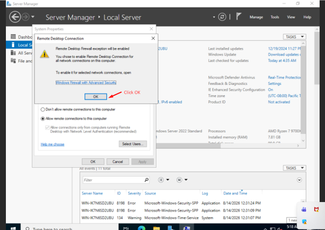The image size is (325, 230).
Task: Open the Help me choose link
Action: click(52, 144)
